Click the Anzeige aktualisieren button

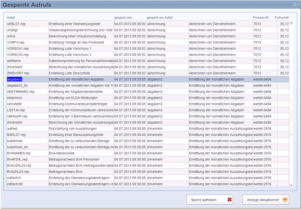265,200
